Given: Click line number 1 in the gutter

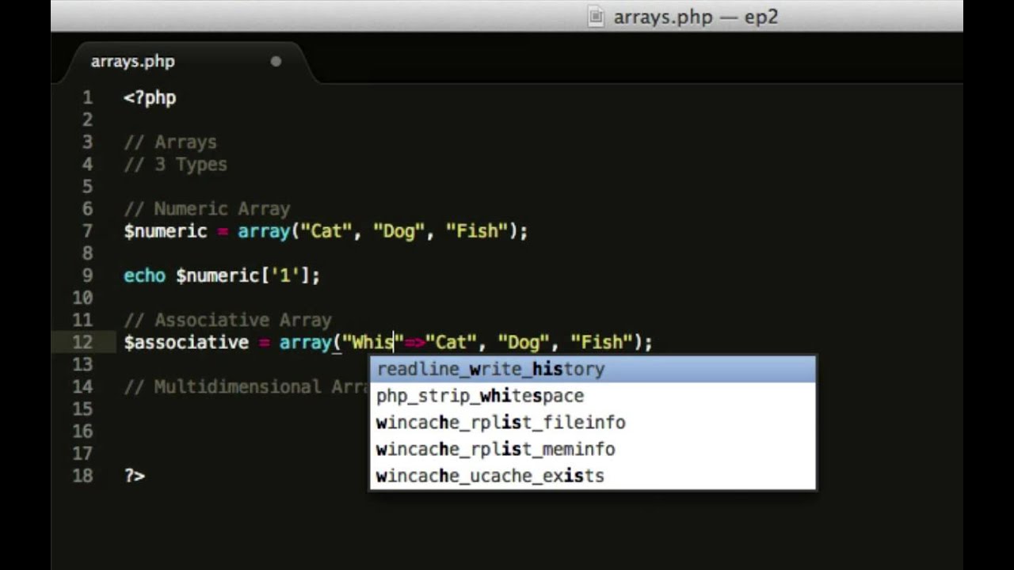Looking at the screenshot, I should pos(87,98).
